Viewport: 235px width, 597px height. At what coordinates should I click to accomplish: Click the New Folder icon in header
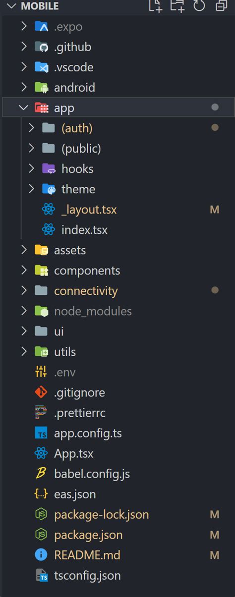pos(177,6)
